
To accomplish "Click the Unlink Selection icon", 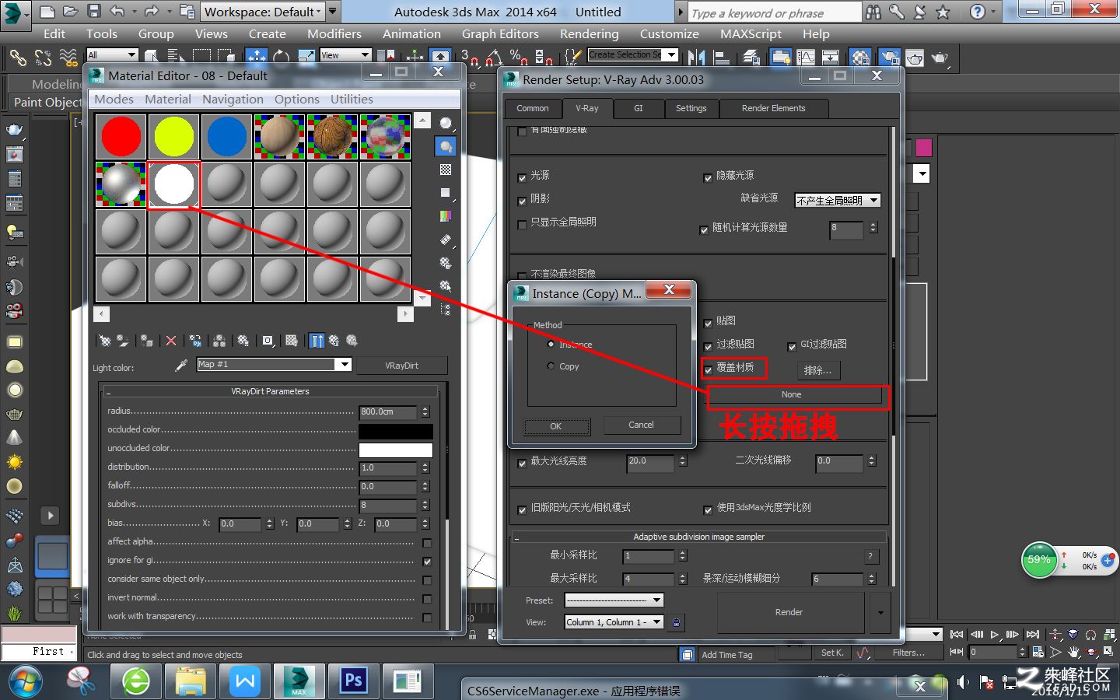I will tap(43, 57).
